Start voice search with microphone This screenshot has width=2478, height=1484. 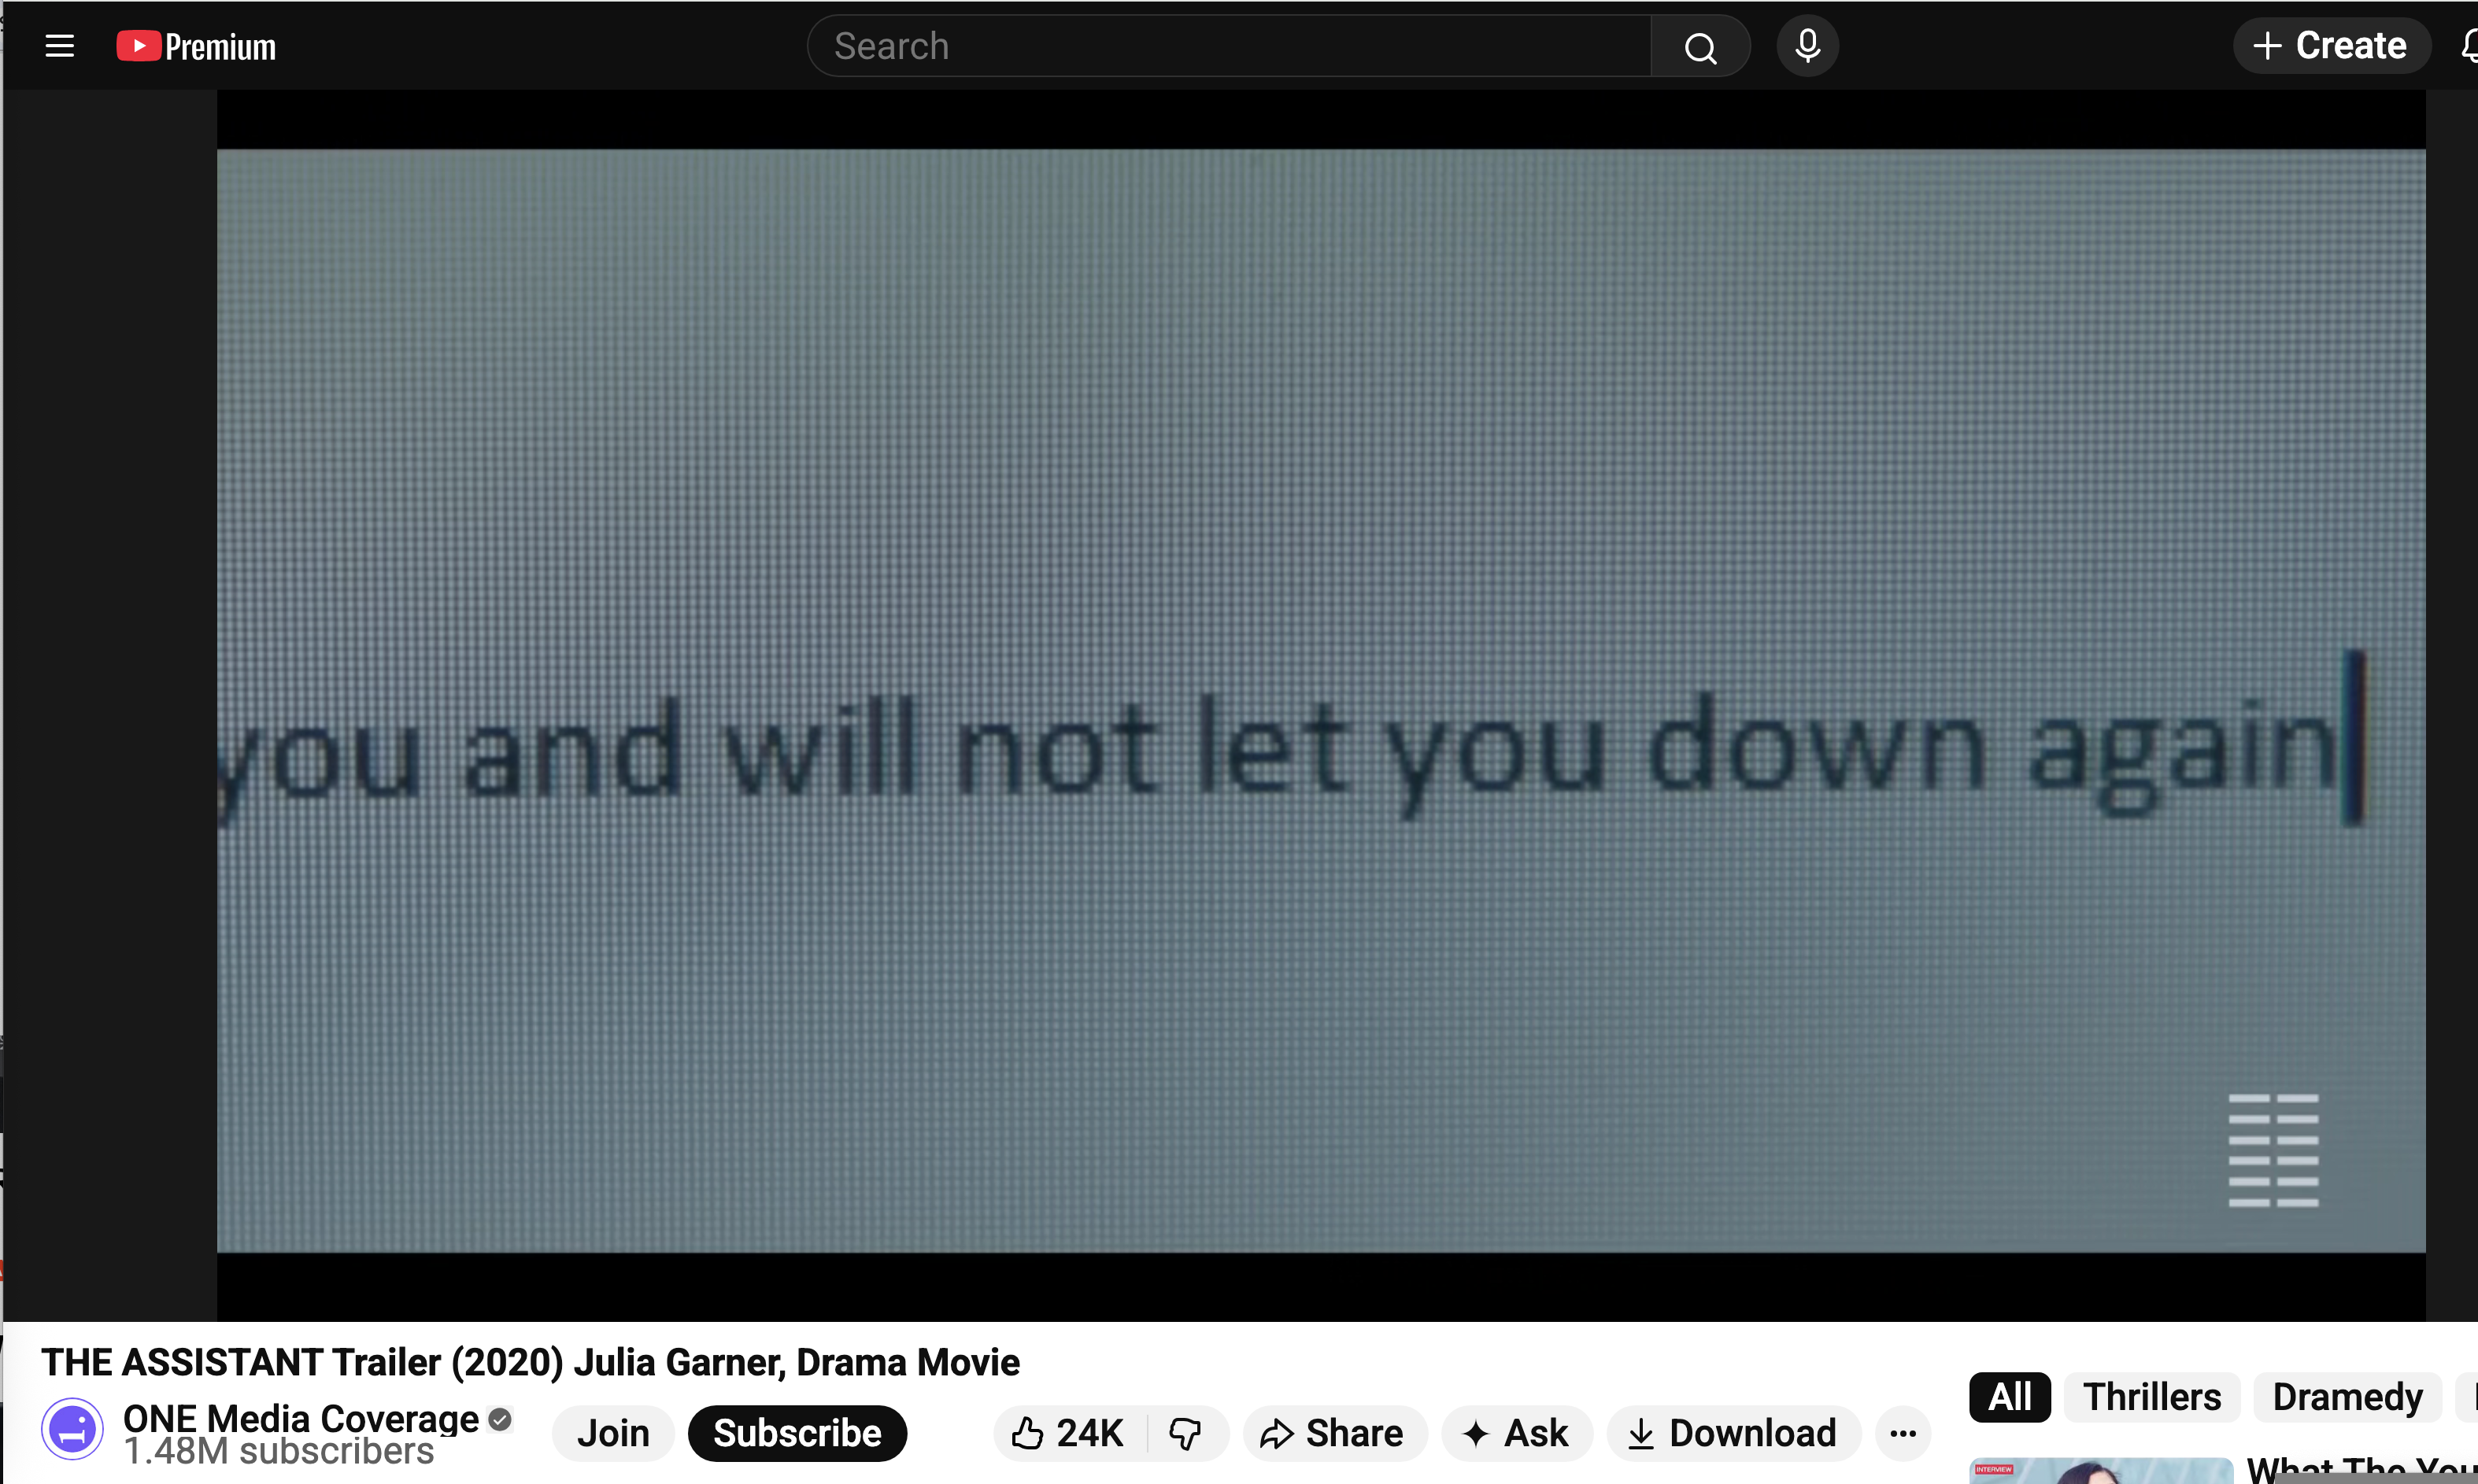1807,46
